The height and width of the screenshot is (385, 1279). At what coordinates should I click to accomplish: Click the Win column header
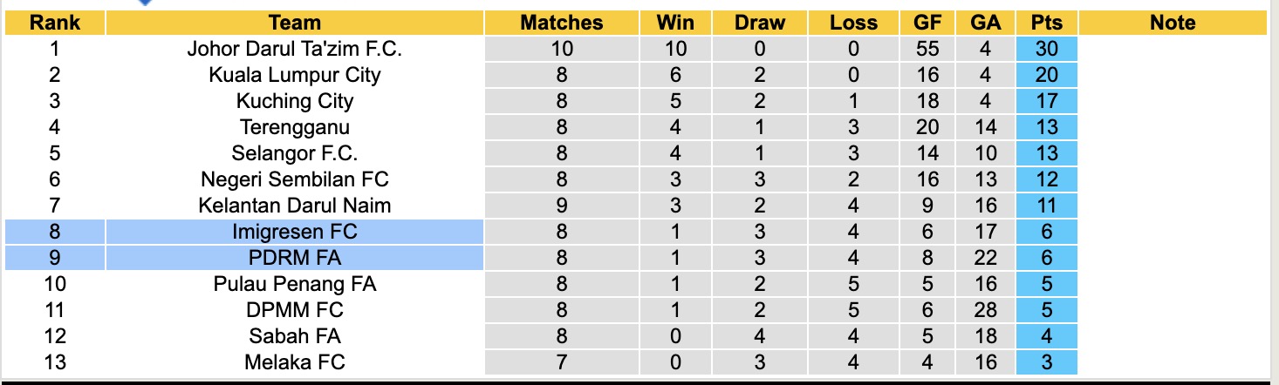pyautogui.click(x=676, y=23)
